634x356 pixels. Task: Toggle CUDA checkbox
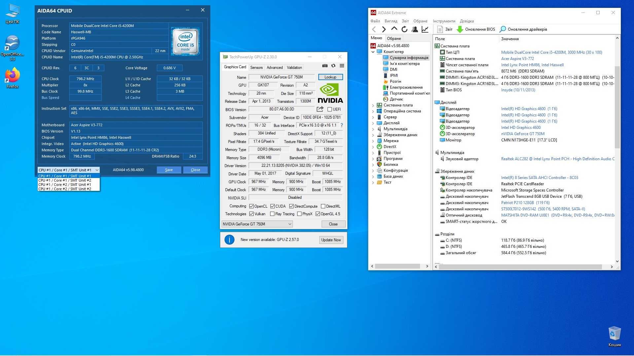(272, 206)
